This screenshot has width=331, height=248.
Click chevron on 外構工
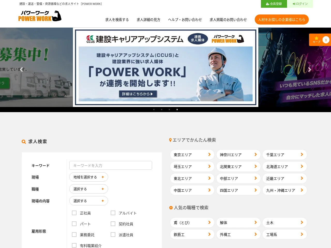(256, 234)
